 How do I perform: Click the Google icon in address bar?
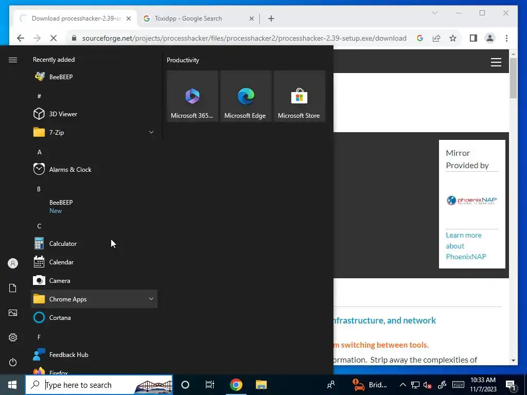[x=420, y=38]
